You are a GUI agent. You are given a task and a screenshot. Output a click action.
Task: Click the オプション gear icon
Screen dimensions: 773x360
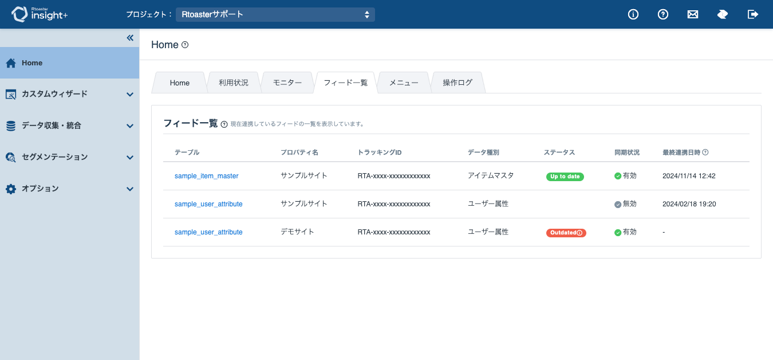pos(11,189)
